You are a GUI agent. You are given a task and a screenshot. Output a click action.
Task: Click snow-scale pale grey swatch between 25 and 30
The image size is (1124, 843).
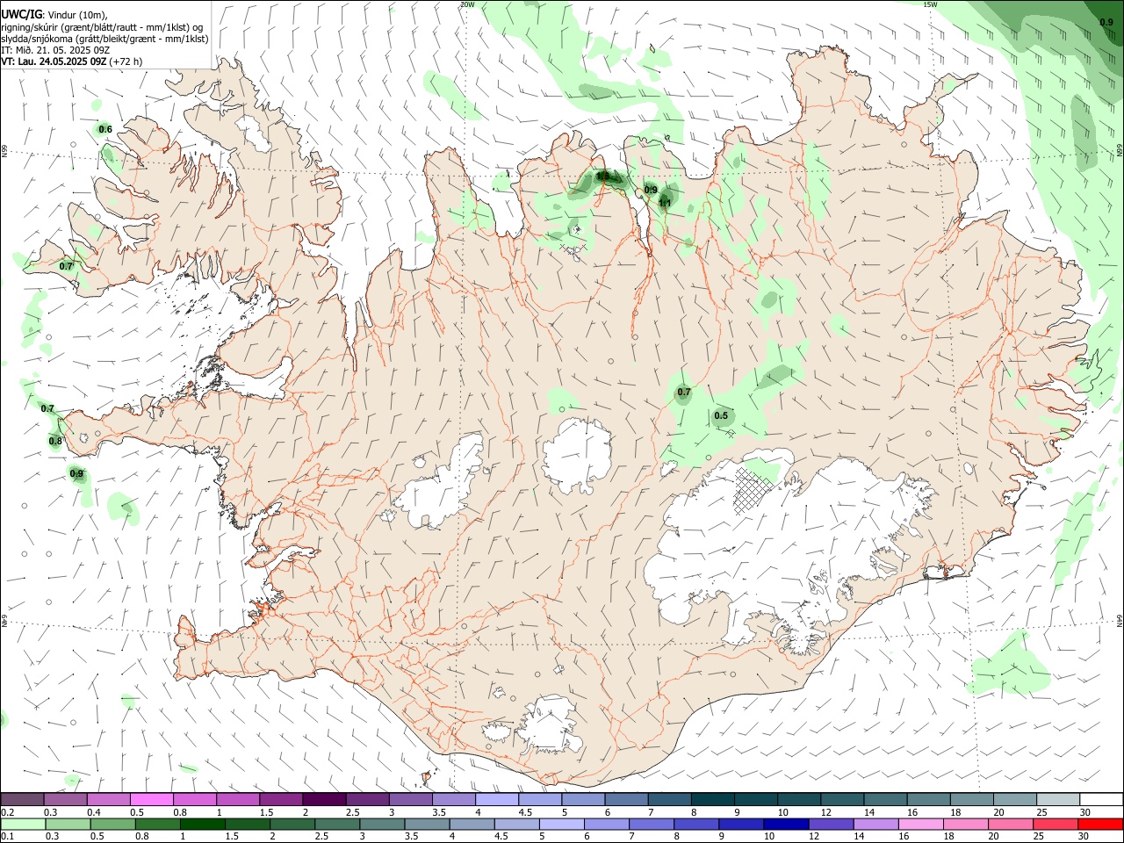click(x=1057, y=799)
